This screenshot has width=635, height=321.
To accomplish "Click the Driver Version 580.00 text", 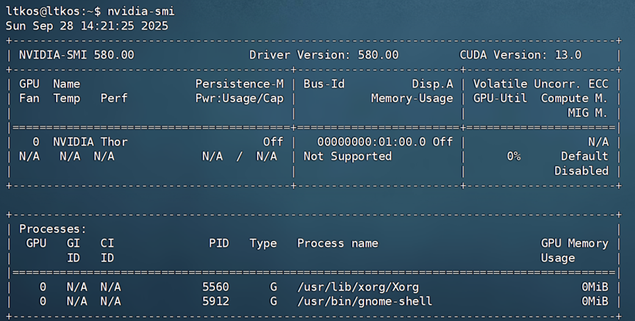I will (323, 54).
